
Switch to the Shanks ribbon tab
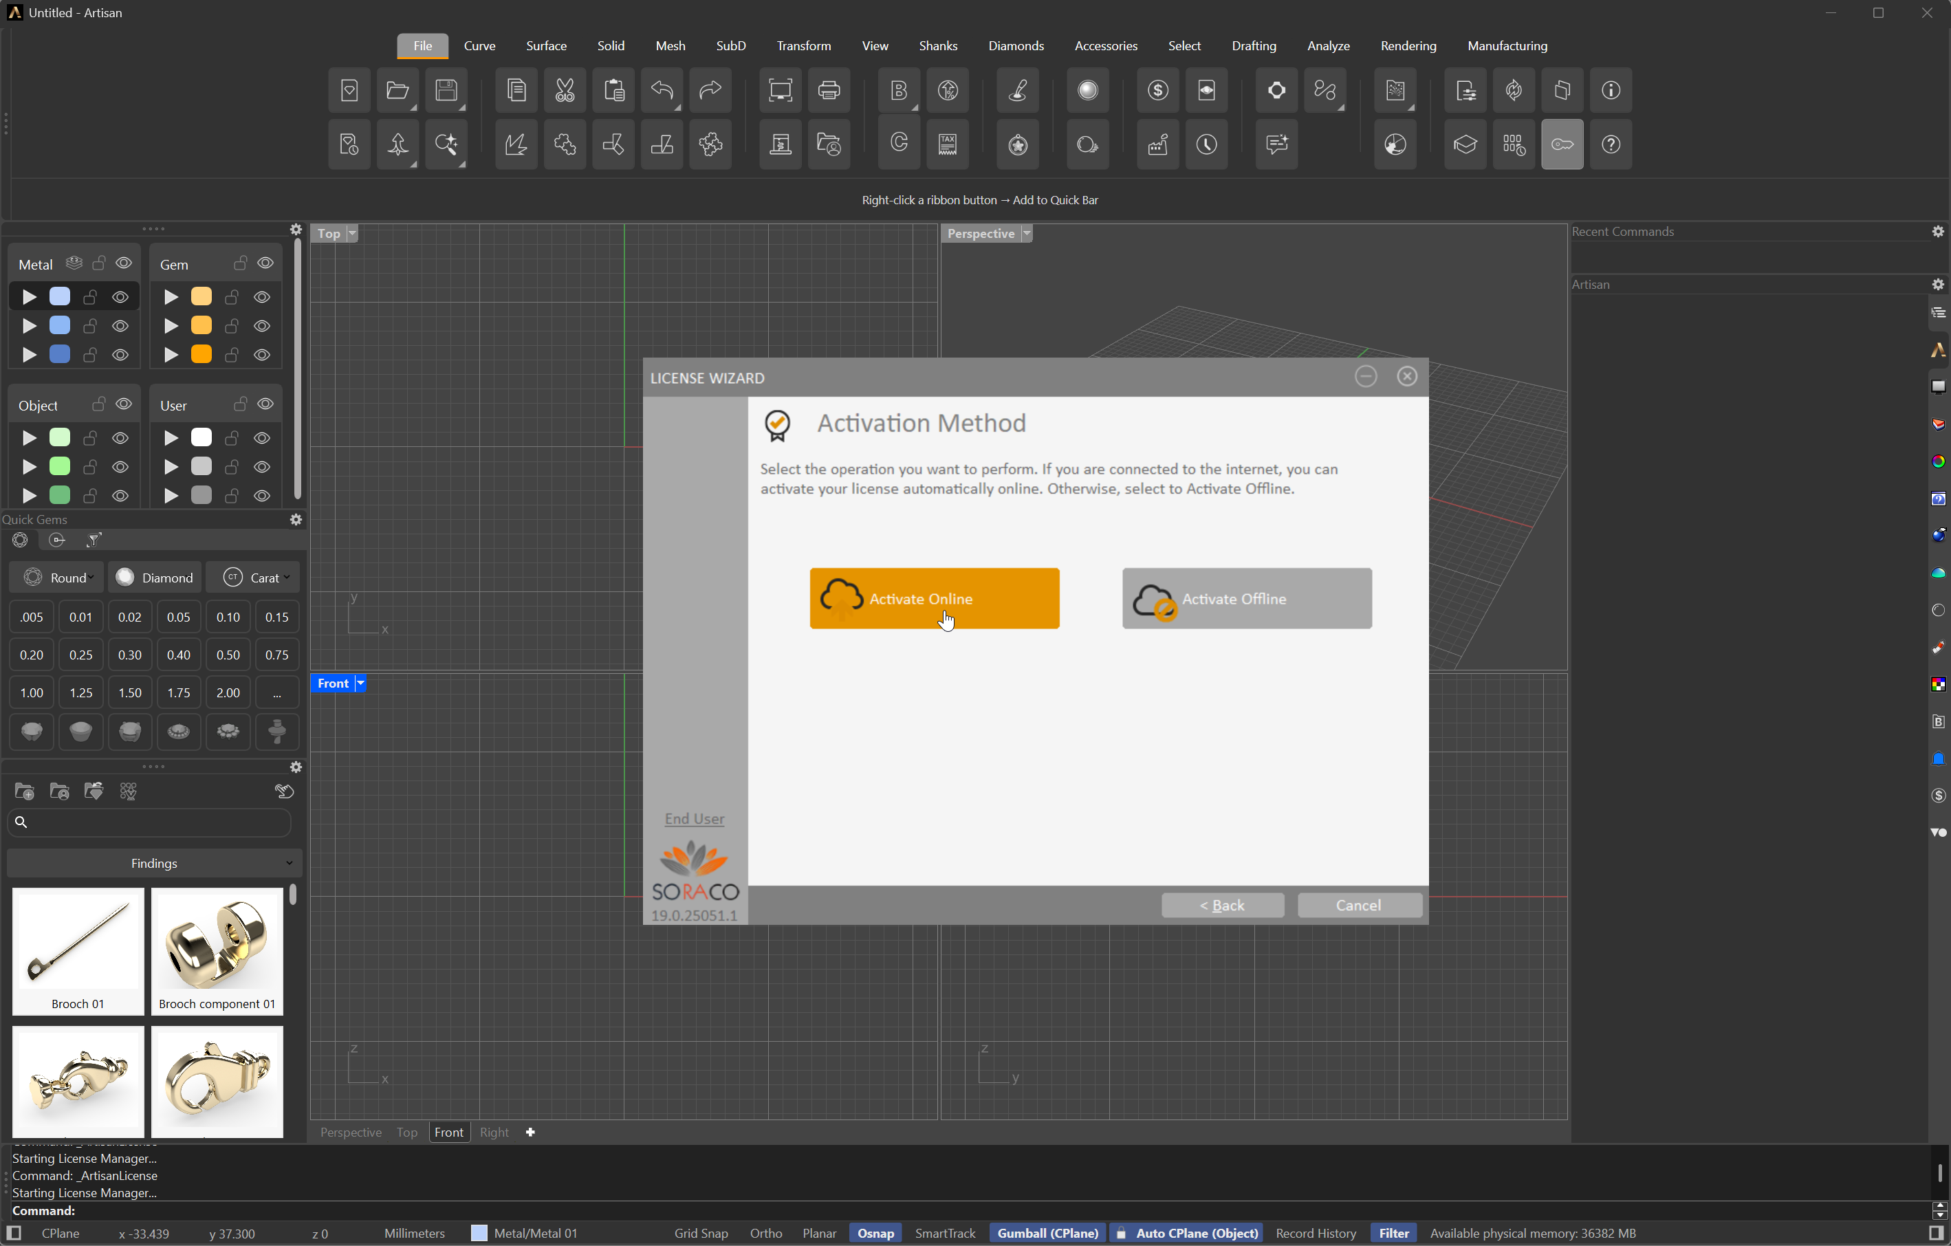(938, 46)
